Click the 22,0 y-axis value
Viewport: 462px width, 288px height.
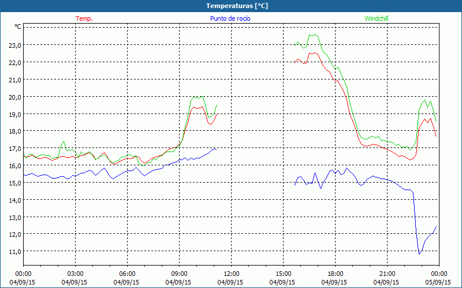point(16,63)
